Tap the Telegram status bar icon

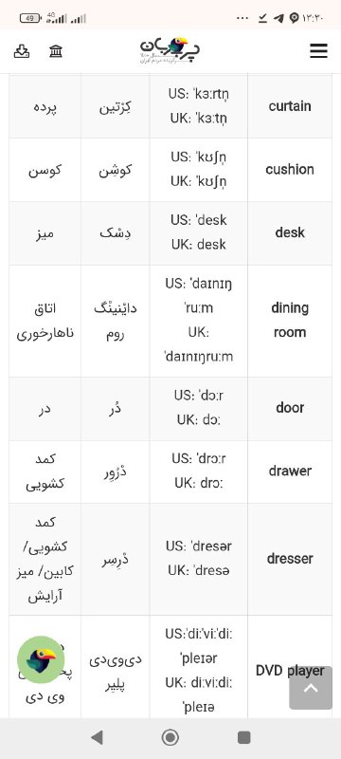(x=278, y=18)
